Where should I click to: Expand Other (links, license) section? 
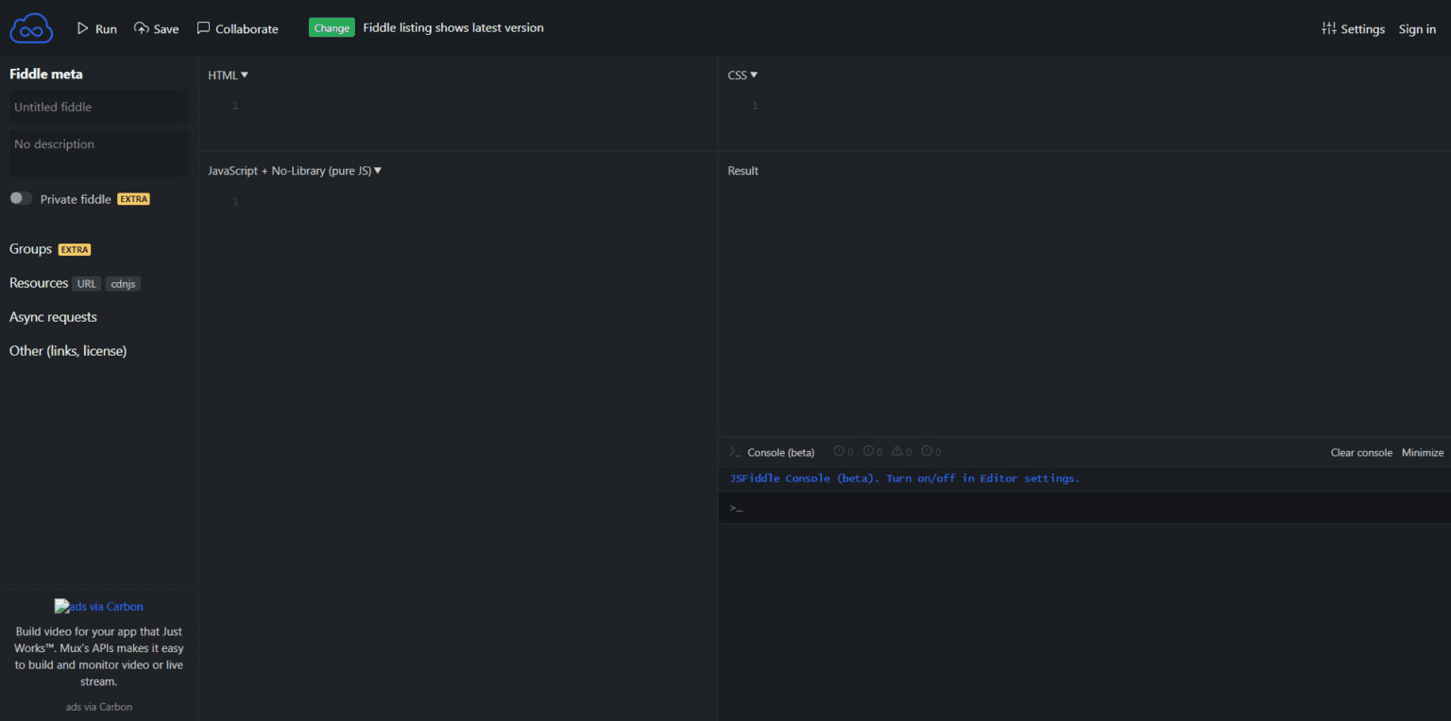tap(68, 351)
